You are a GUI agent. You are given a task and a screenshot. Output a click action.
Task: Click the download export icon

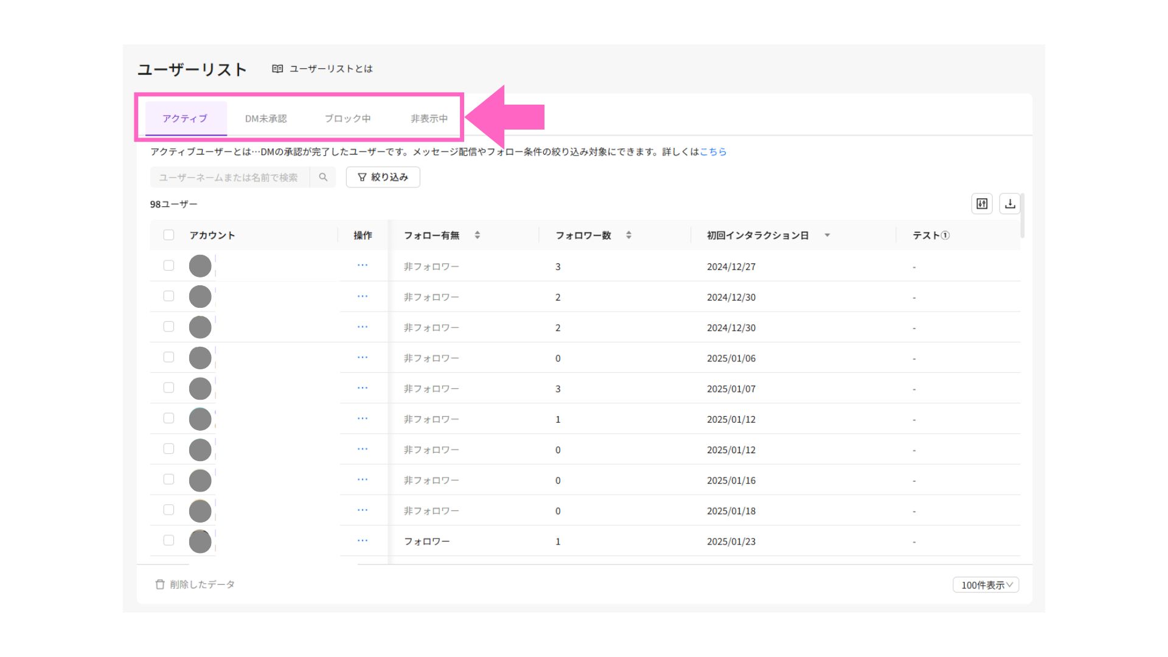1010,204
